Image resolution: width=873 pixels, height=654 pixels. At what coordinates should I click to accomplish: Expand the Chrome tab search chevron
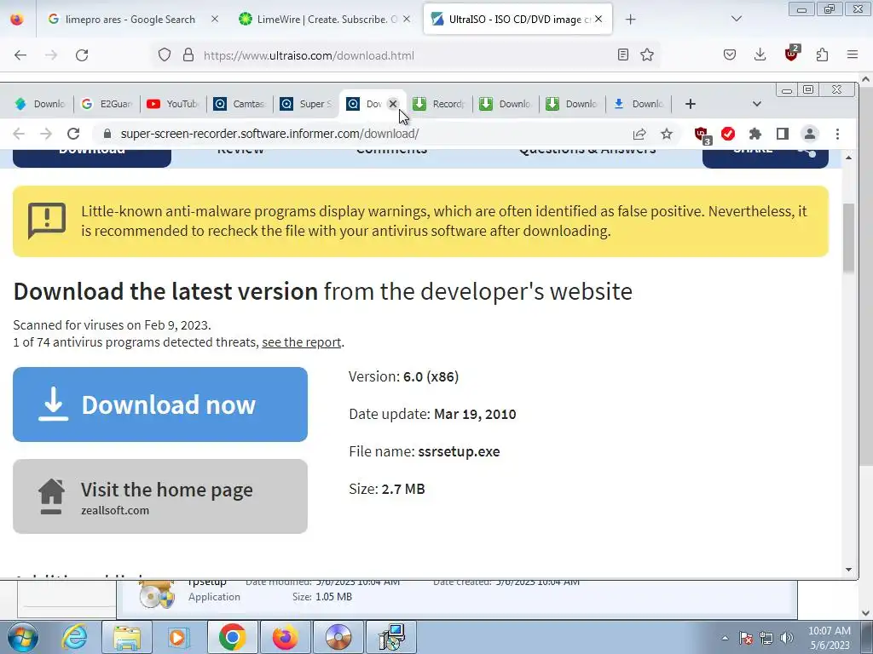757,104
